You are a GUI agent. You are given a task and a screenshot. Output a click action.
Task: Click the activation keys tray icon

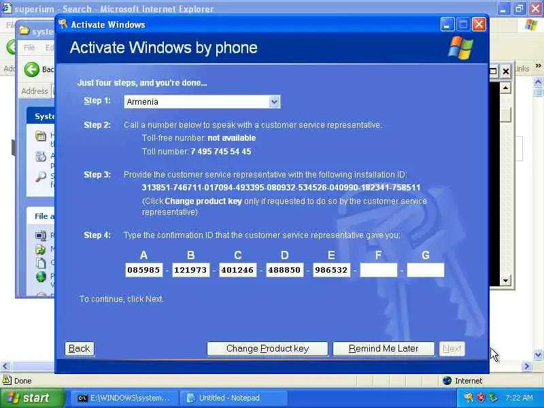(469, 398)
